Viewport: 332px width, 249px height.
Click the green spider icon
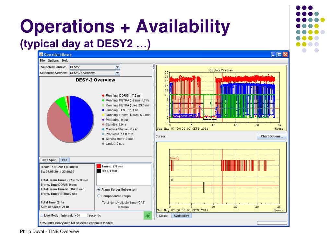coord(148,215)
